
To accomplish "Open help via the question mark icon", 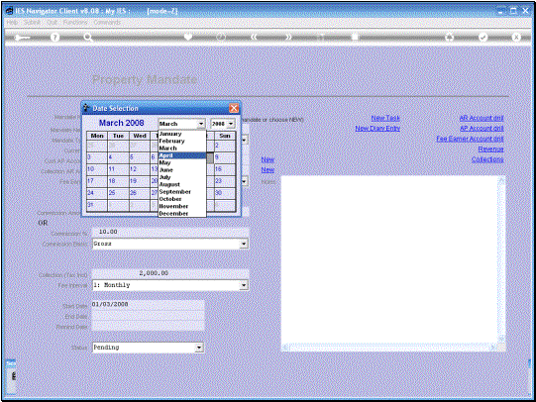I will pos(54,38).
